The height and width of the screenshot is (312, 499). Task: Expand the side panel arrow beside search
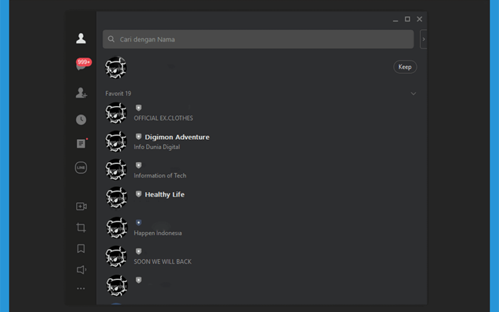pos(424,39)
